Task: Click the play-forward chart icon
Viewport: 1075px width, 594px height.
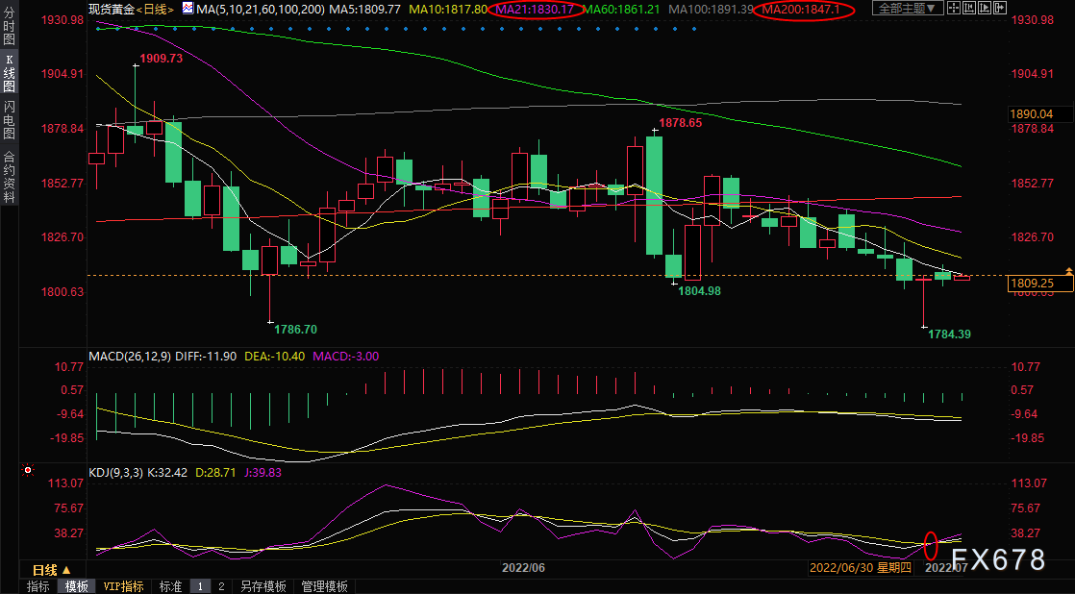Action: click(985, 8)
